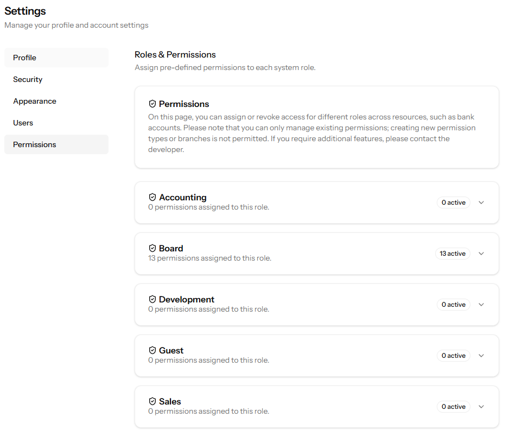Click the shield icon next to Accounting
This screenshot has width=516, height=436.
coord(152,197)
